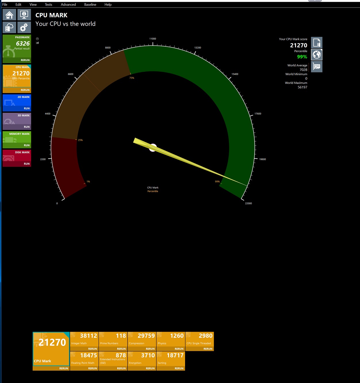360x383 pixels.
Task: Run the Memory Mark test
Action: click(x=17, y=145)
